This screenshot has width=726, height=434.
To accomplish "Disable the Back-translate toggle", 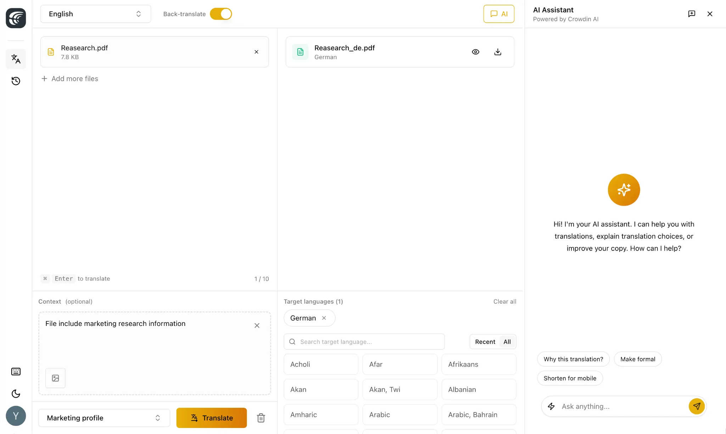I will [x=220, y=14].
